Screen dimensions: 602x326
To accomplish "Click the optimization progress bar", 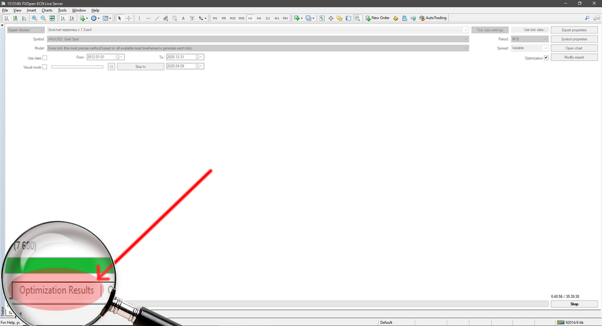I will pyautogui.click(x=332, y=304).
